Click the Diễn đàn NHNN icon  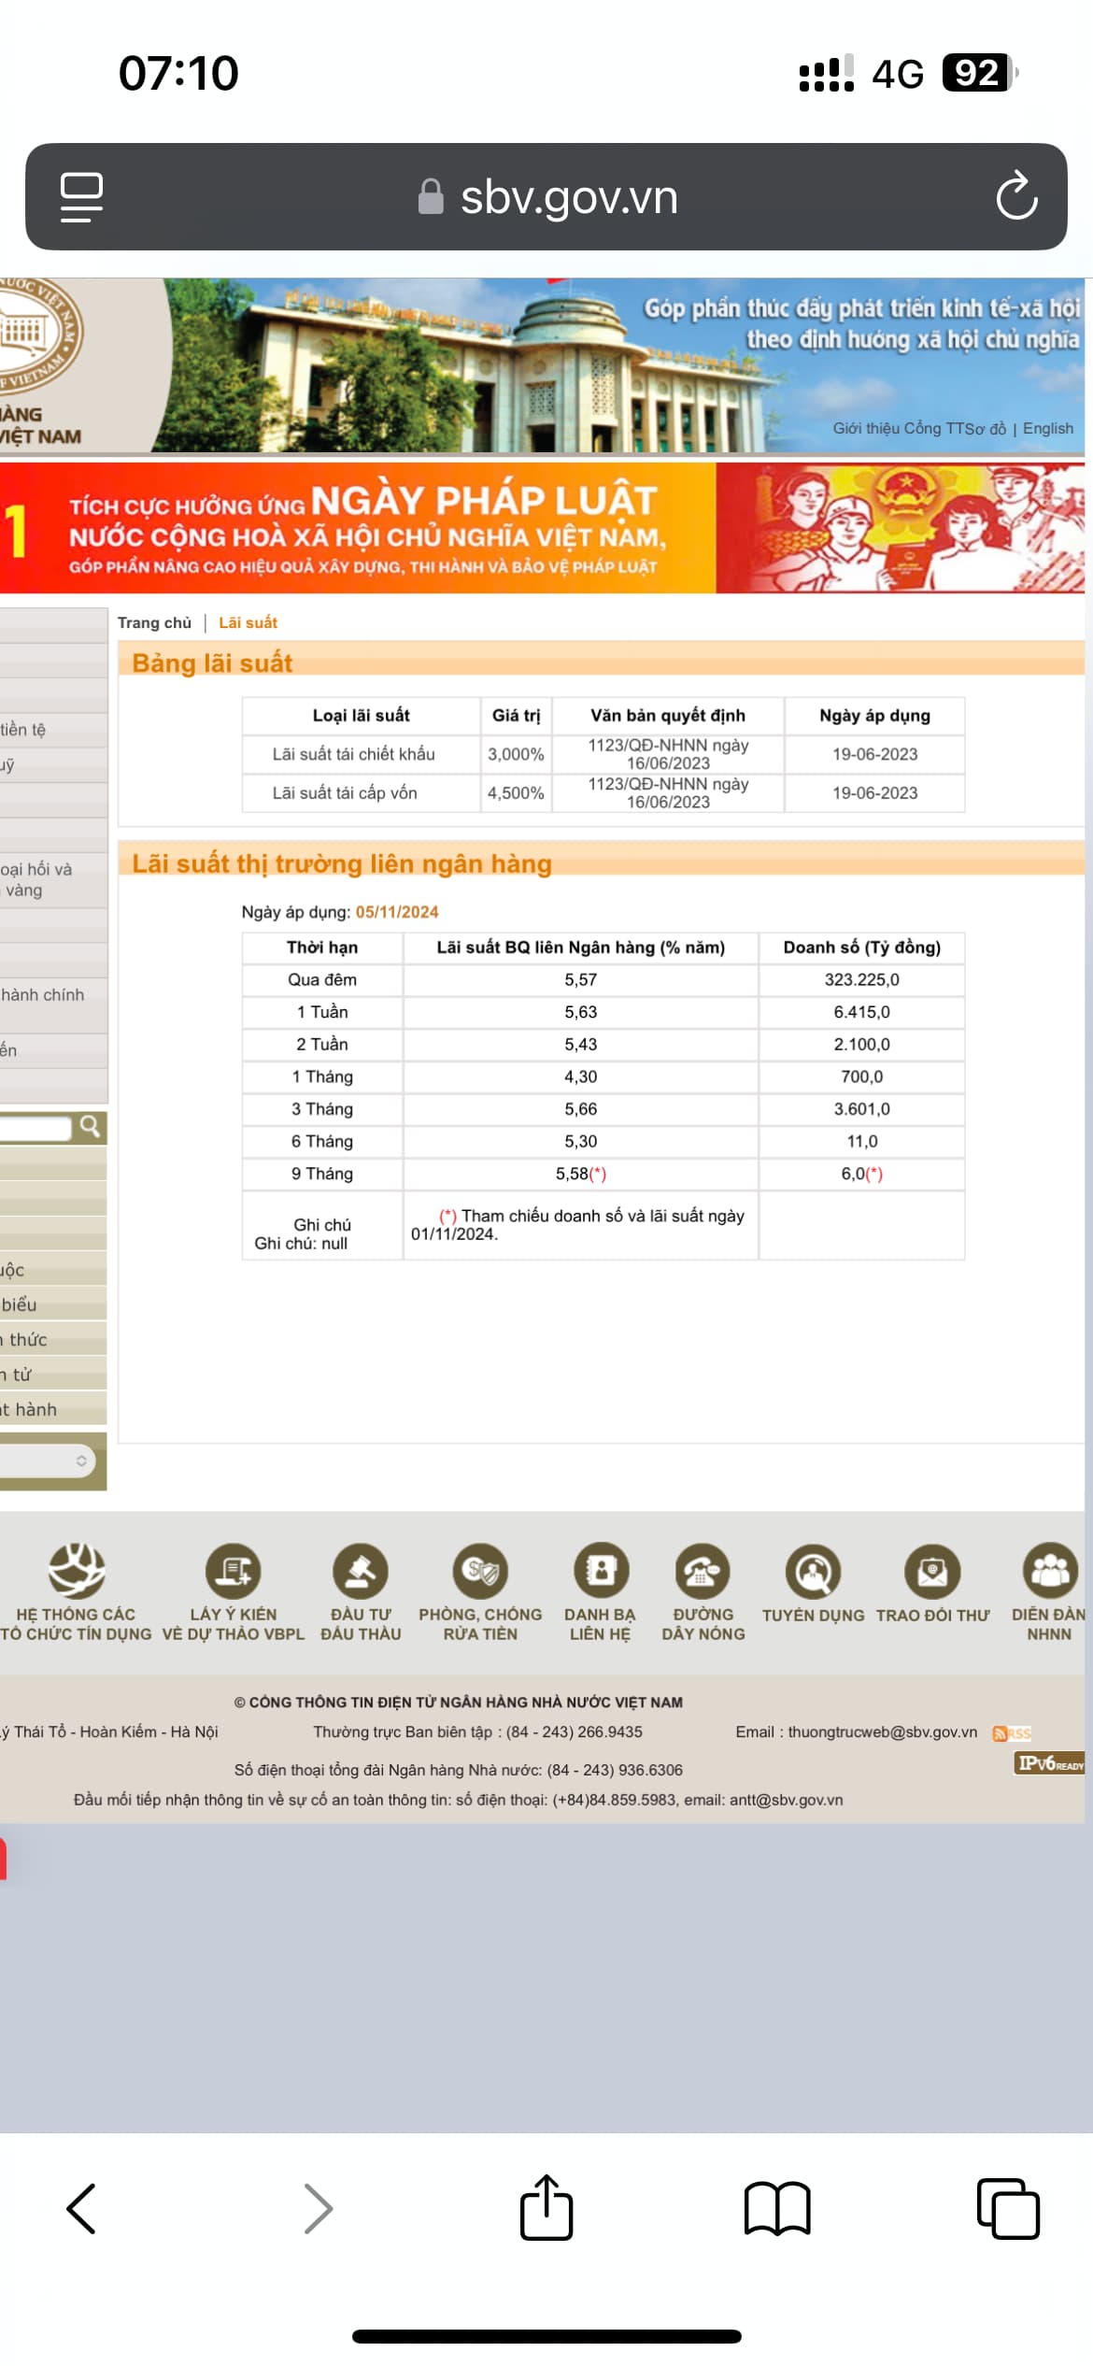pos(1049,1571)
